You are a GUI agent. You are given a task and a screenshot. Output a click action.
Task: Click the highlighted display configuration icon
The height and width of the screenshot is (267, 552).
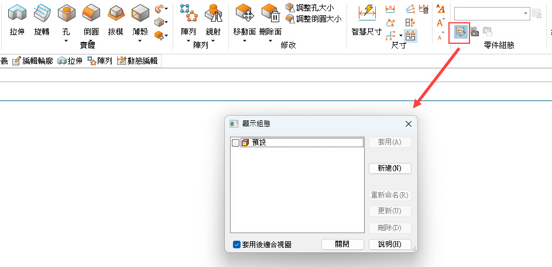460,32
